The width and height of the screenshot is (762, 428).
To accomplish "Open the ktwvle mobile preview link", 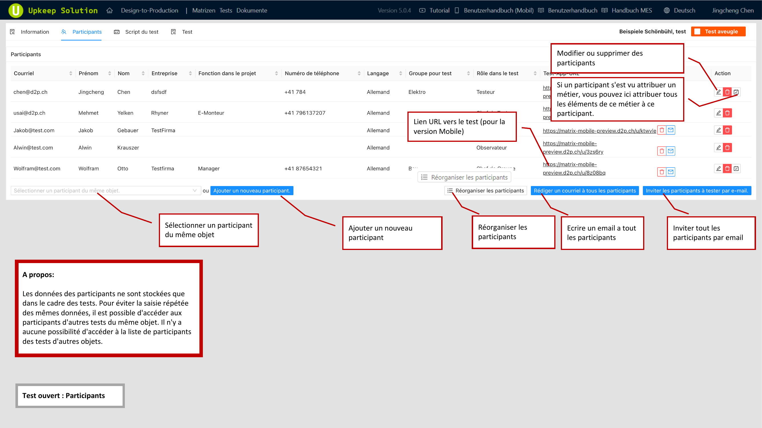I will pos(599,131).
